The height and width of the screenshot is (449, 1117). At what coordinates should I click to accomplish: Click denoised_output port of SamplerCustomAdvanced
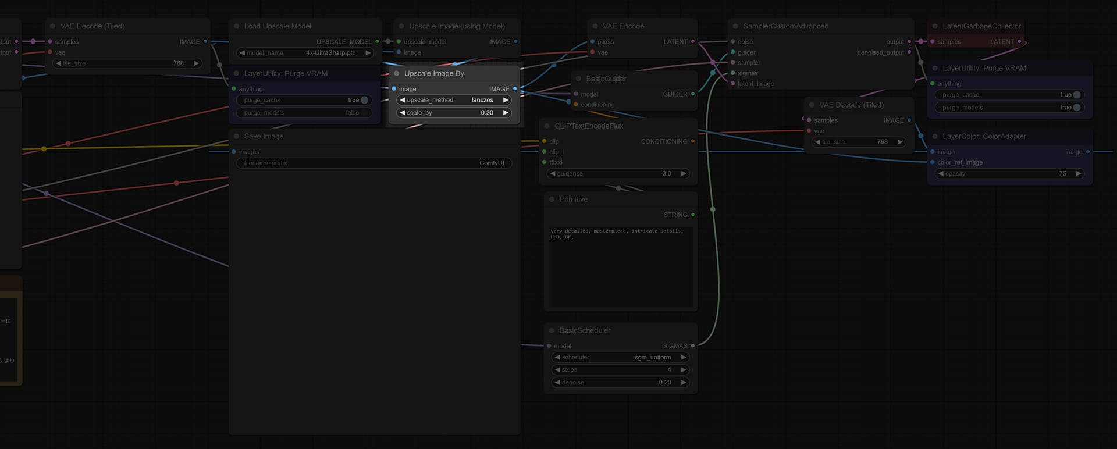pos(909,52)
